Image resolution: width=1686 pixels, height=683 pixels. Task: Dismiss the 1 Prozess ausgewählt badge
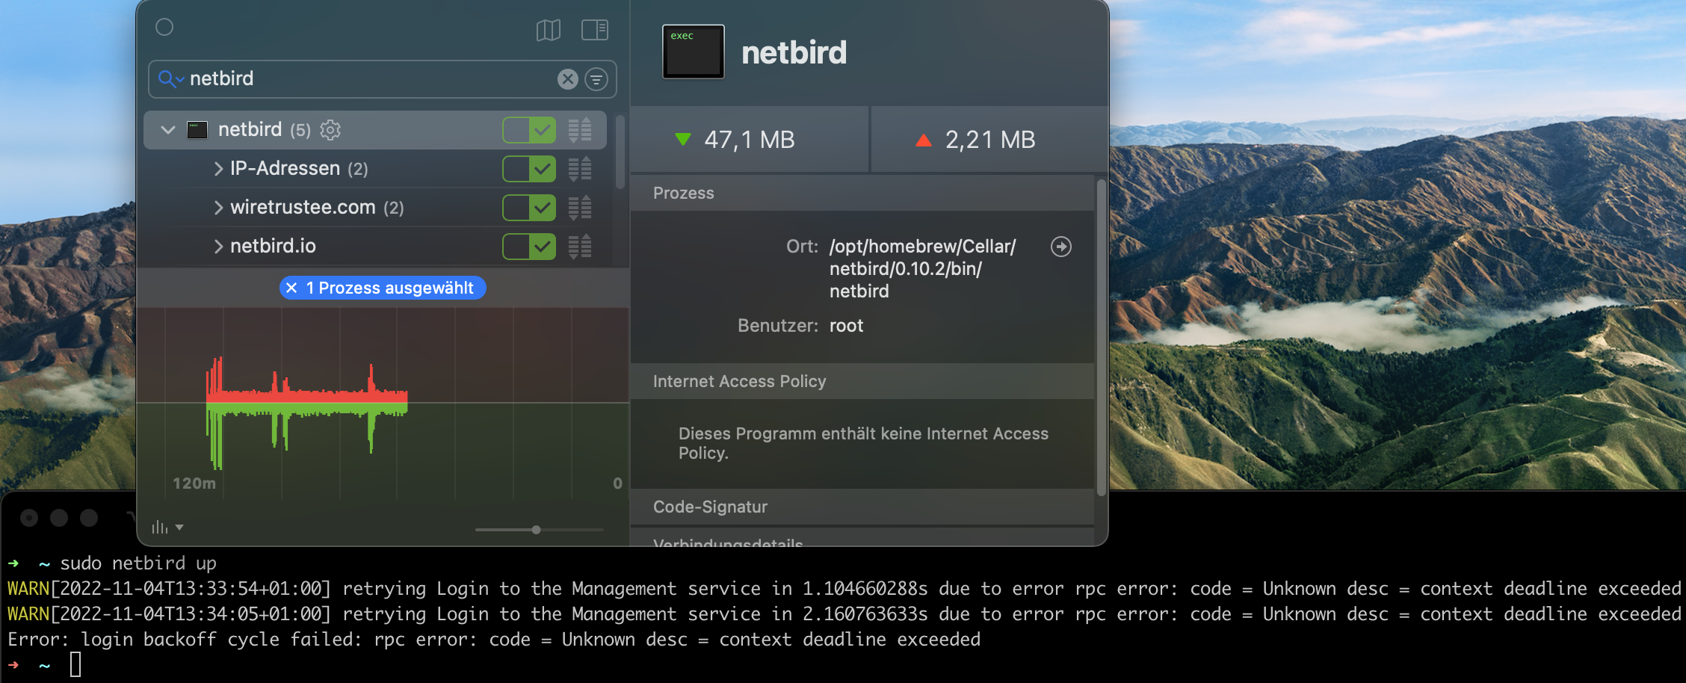[291, 288]
